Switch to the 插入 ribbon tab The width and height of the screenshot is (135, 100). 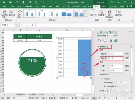(19, 6)
